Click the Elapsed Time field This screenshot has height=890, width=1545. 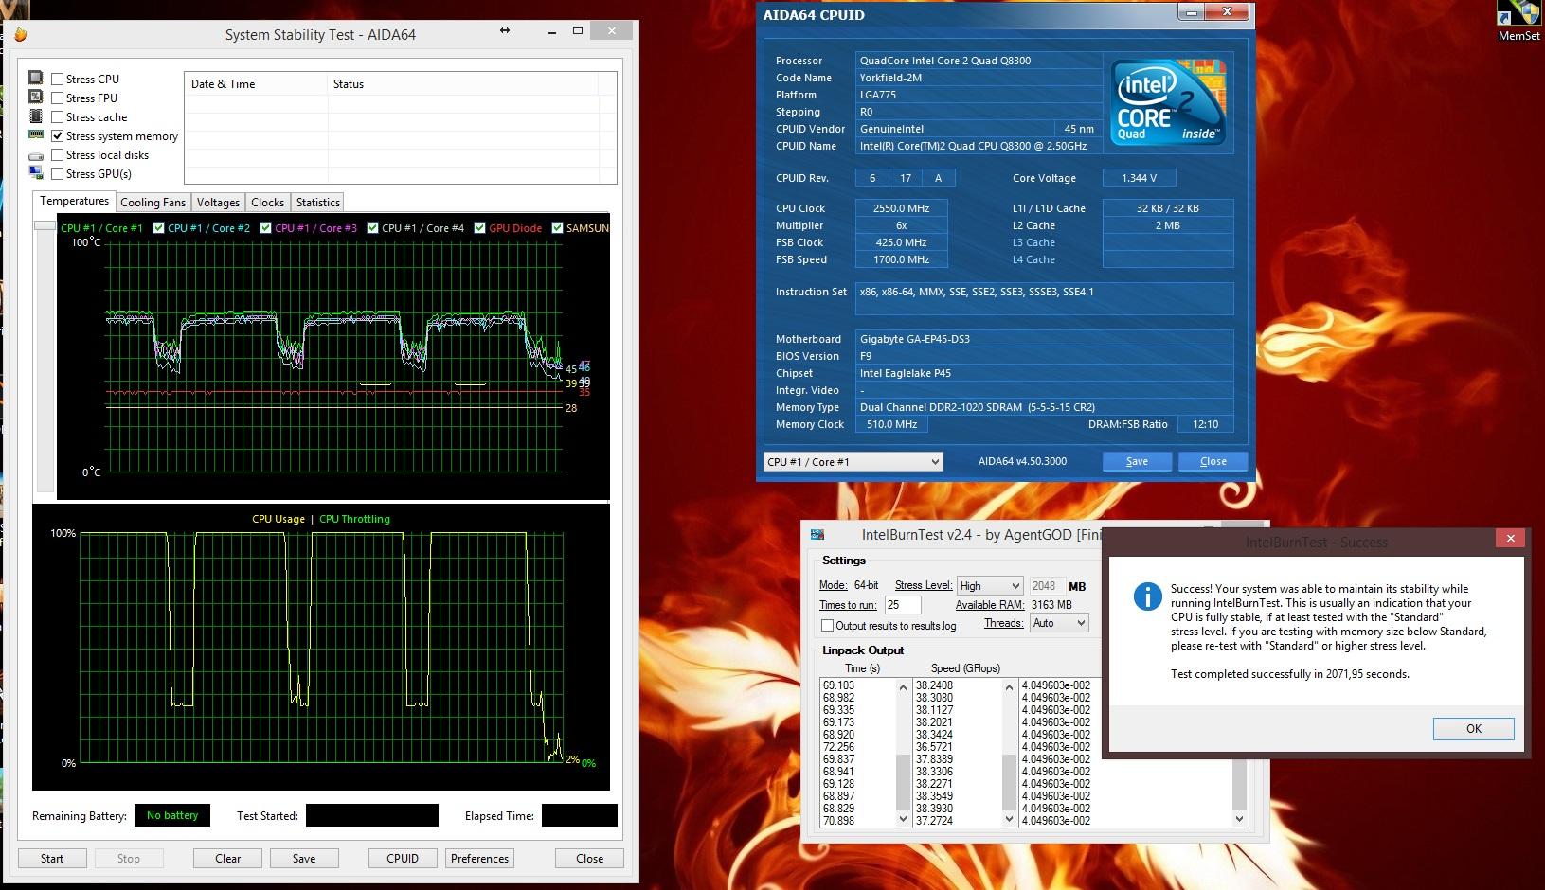point(580,815)
